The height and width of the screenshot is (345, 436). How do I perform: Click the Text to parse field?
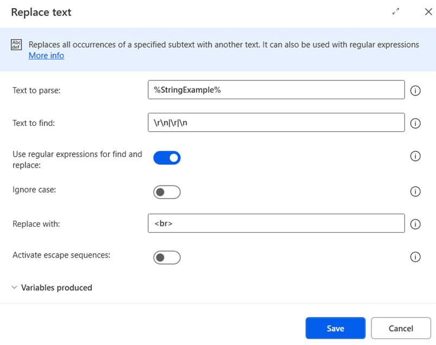[276, 90]
